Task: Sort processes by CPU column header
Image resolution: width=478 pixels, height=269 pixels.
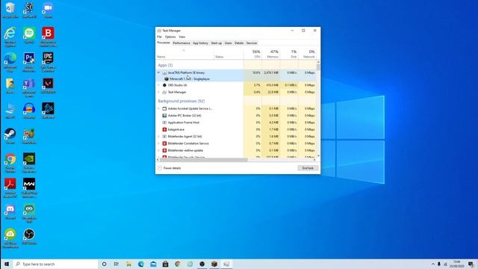Action: pyautogui.click(x=252, y=54)
